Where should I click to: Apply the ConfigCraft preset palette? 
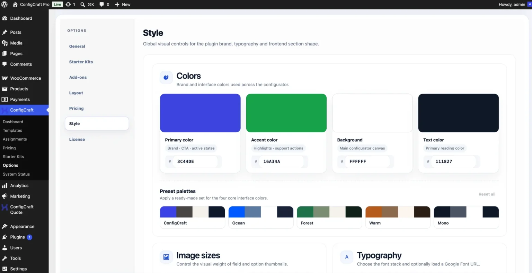tap(192, 217)
